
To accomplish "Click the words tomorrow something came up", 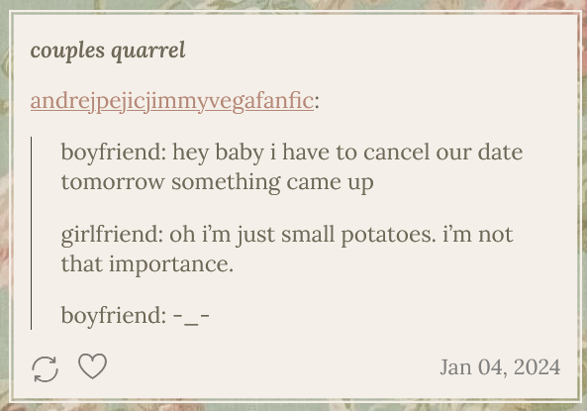I will click(x=217, y=183).
